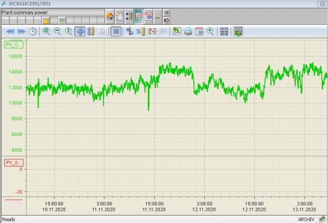Click the ARCHIV status indicator
The height and width of the screenshot is (223, 328).
tap(306, 219)
